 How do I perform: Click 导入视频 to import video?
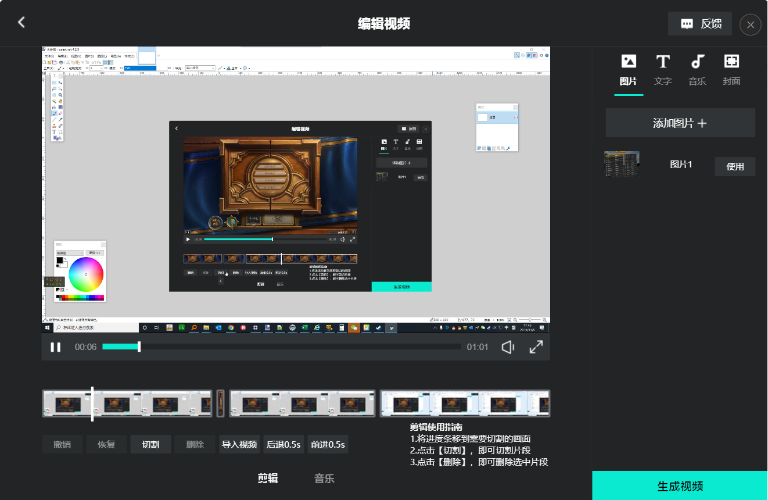[x=239, y=444]
